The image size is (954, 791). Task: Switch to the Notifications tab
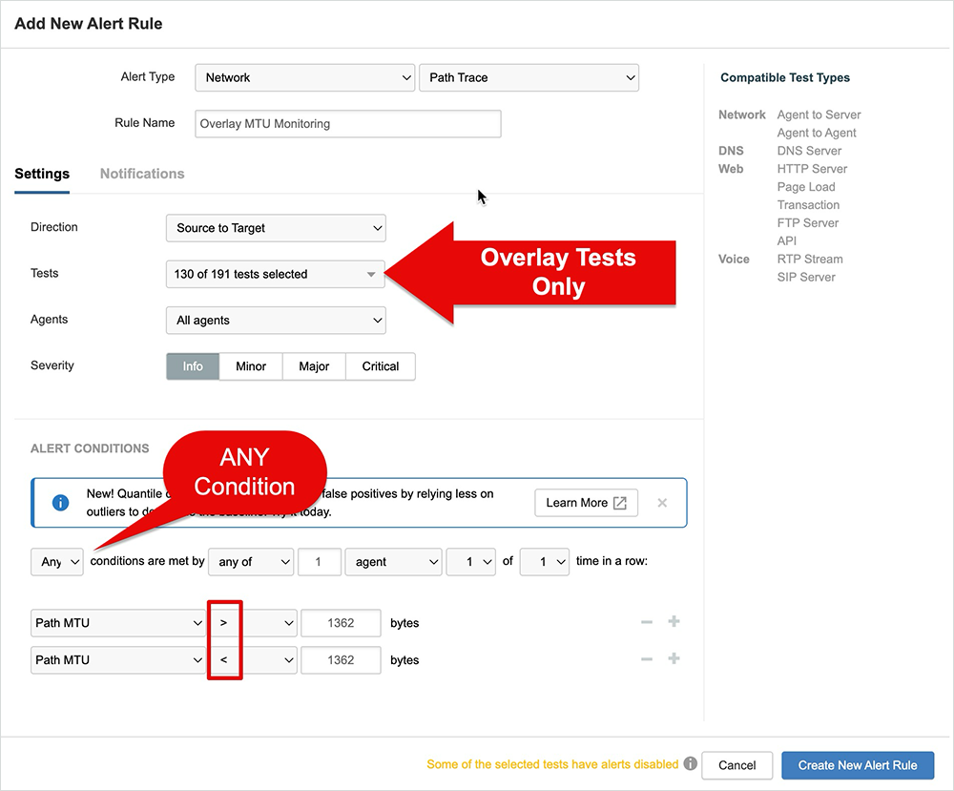tap(142, 174)
